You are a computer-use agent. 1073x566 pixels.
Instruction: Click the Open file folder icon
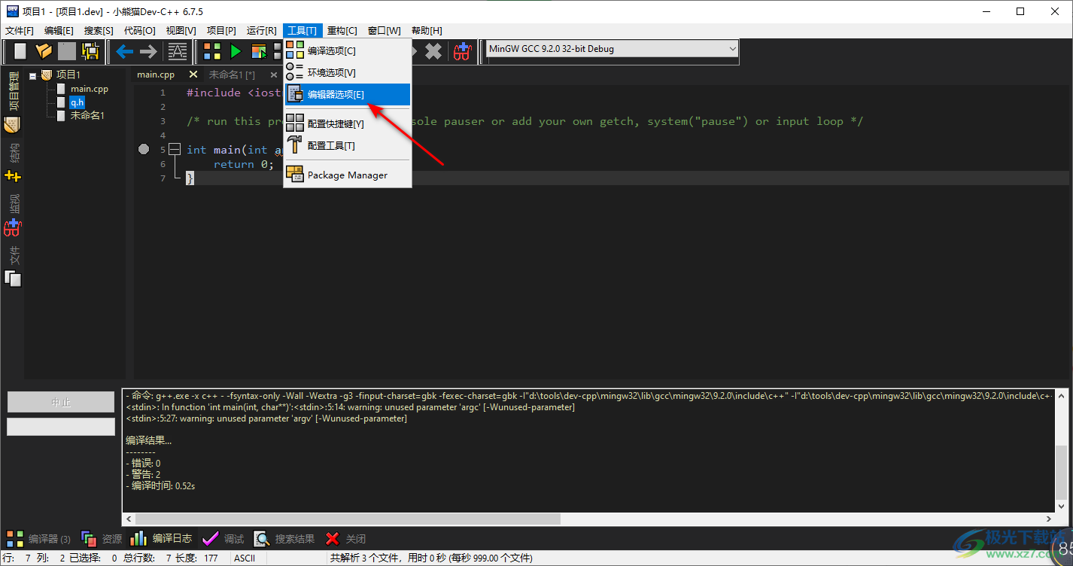click(x=44, y=51)
